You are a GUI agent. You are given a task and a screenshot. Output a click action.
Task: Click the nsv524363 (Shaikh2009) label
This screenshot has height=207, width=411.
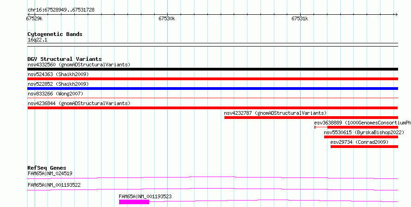click(58, 74)
